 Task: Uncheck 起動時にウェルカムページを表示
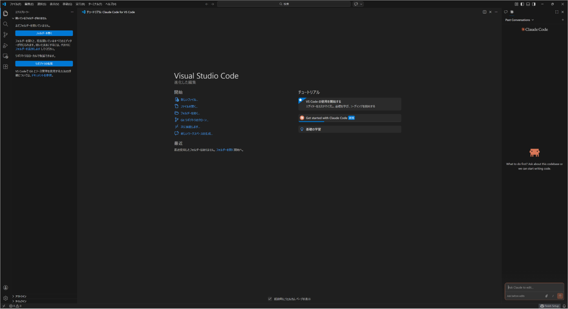[270, 299]
